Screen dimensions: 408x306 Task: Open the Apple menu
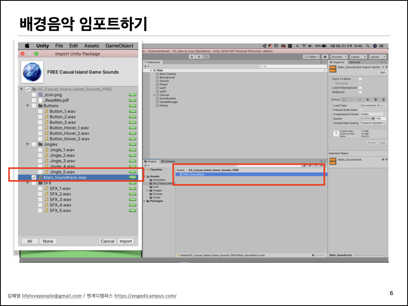[27, 46]
